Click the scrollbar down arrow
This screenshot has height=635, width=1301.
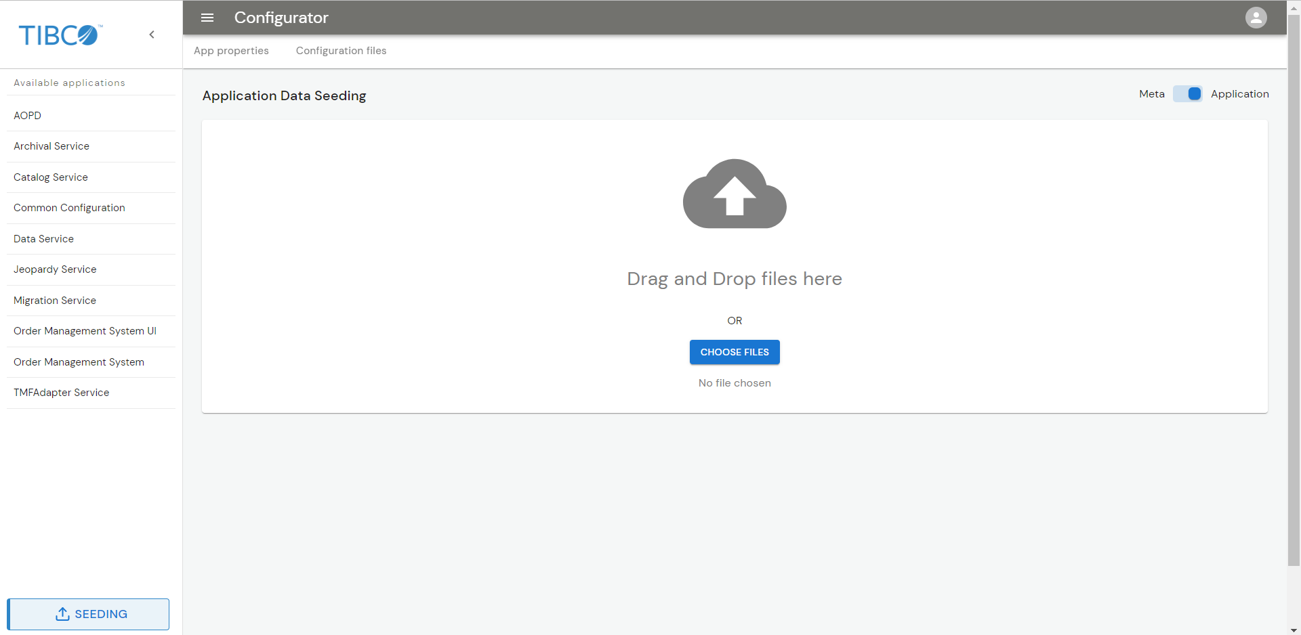click(1294, 630)
